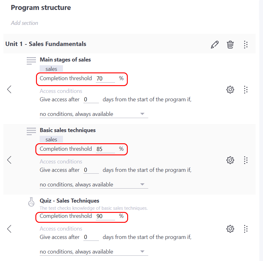Delete Unit 1 section with trash icon

[230, 44]
